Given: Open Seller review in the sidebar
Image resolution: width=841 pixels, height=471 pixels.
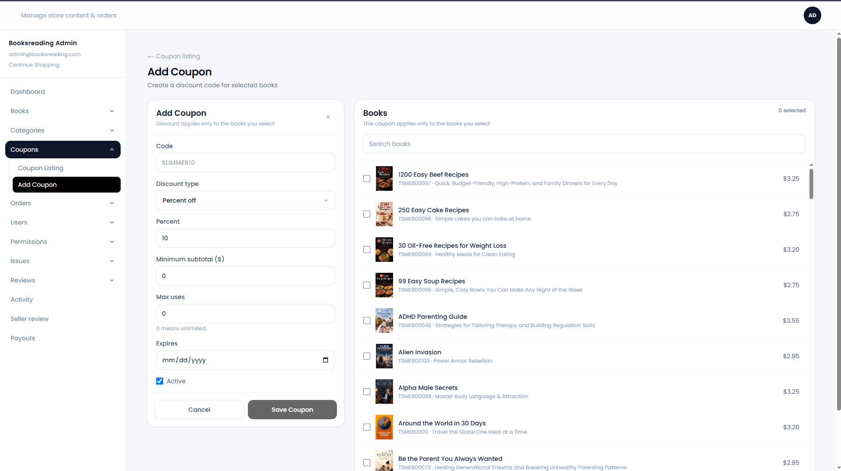Looking at the screenshot, I should tap(63, 319).
